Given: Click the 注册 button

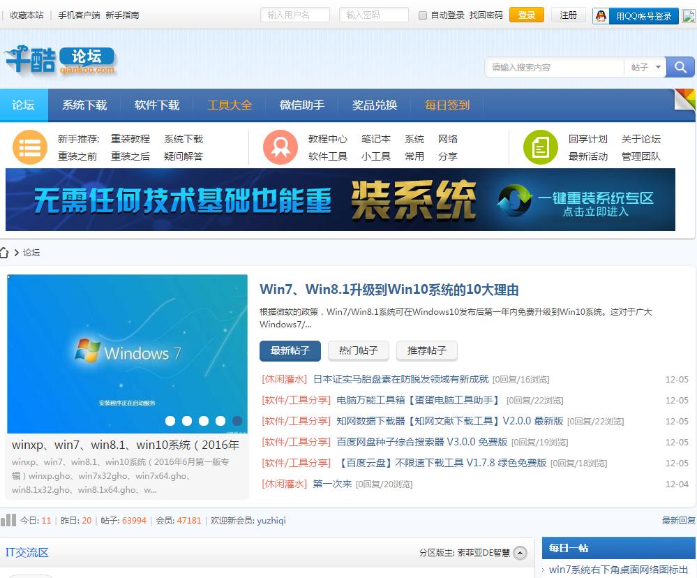Looking at the screenshot, I should click(x=568, y=15).
